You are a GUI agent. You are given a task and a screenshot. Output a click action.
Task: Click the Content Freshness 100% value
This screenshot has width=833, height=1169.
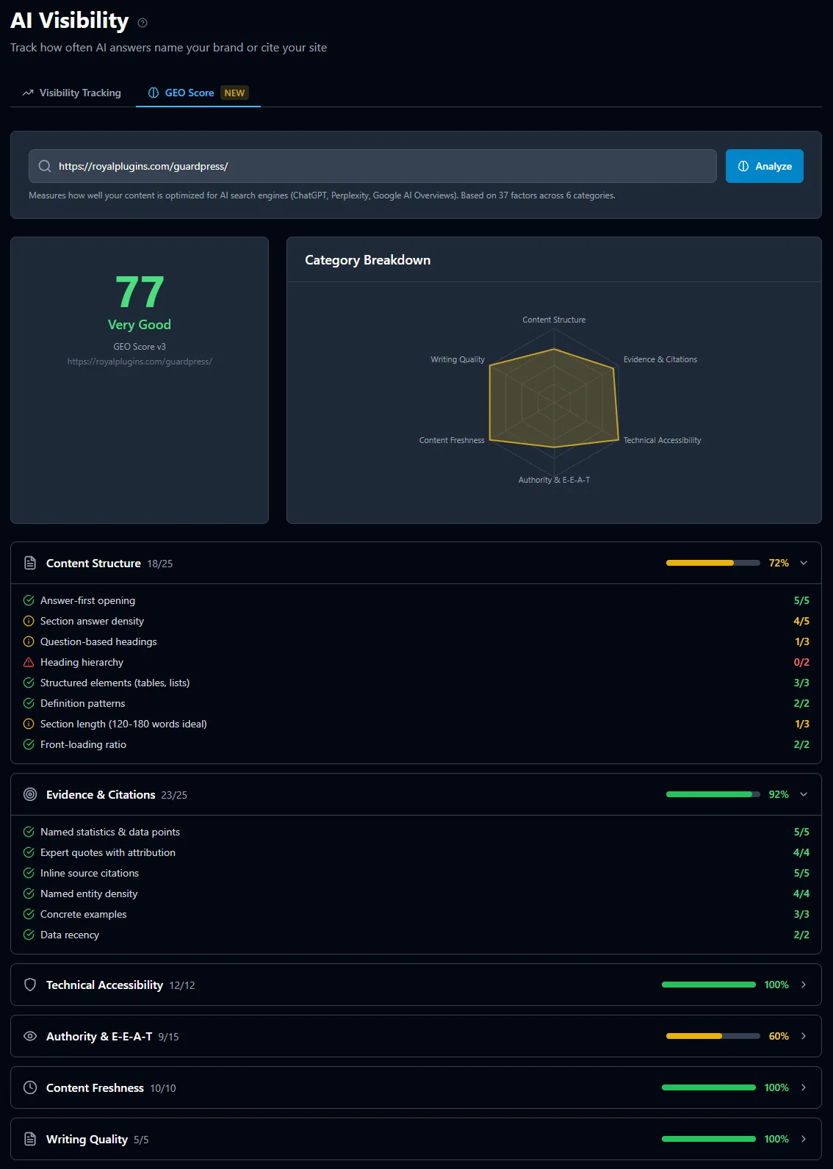coord(776,1087)
